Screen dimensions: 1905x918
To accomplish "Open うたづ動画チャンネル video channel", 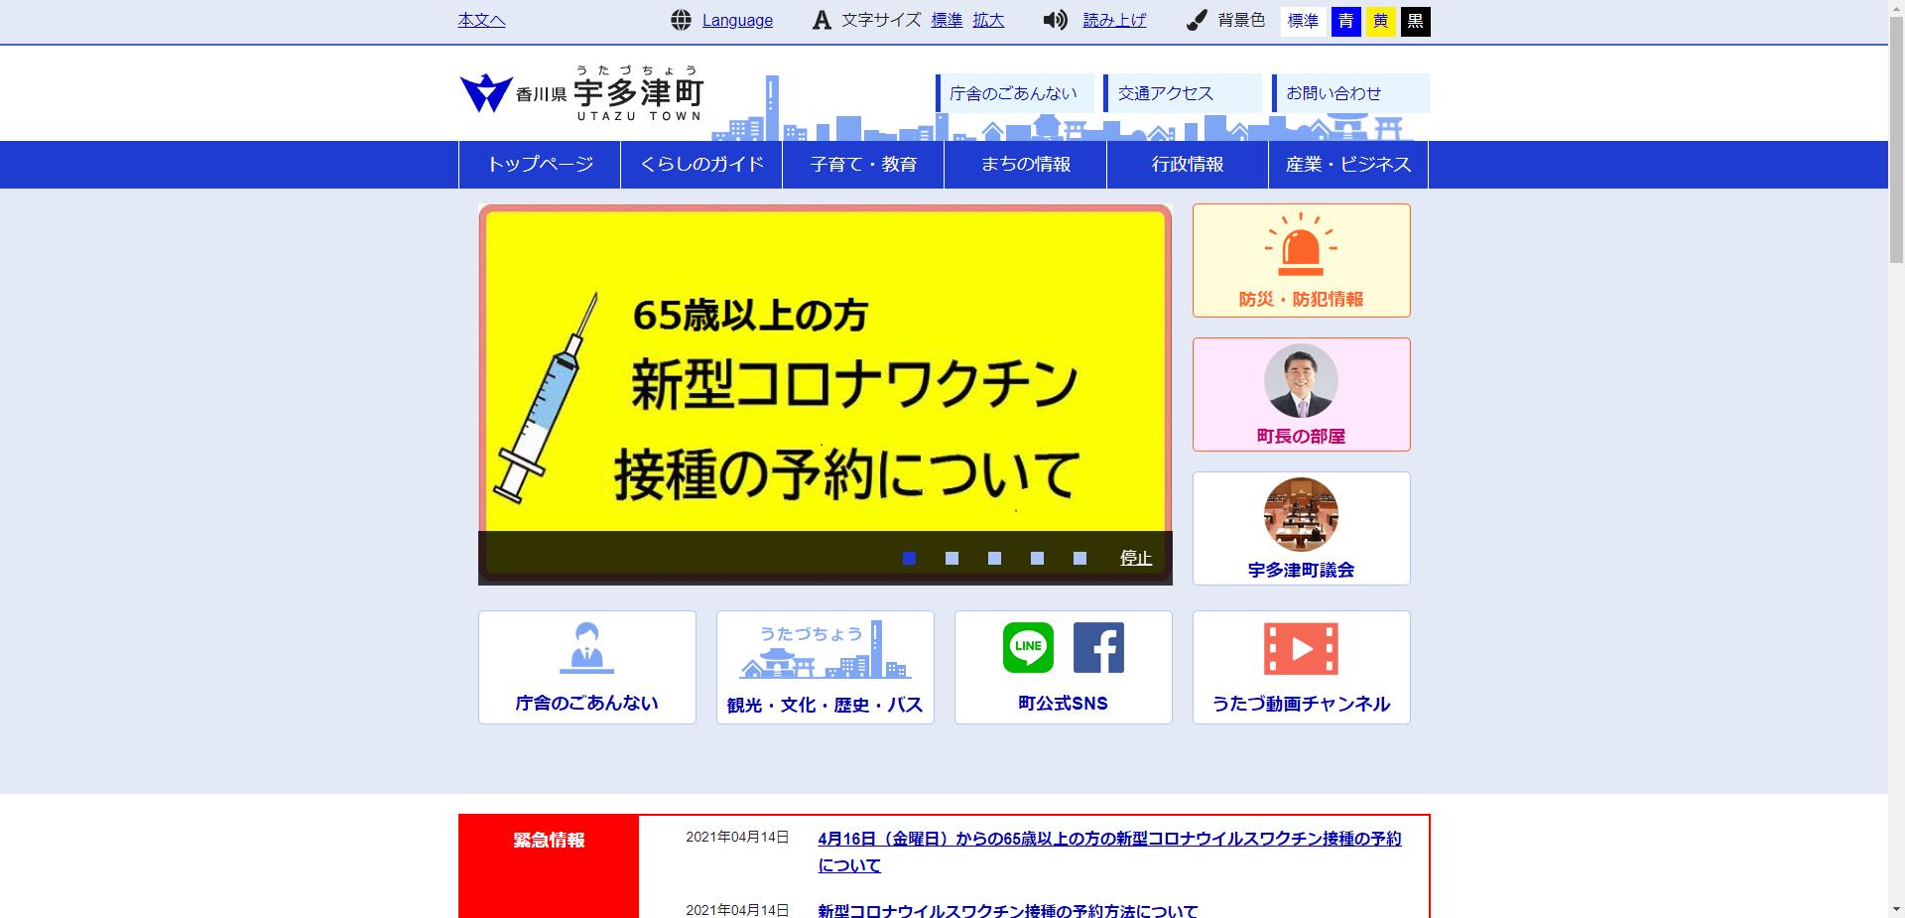I will (x=1301, y=666).
